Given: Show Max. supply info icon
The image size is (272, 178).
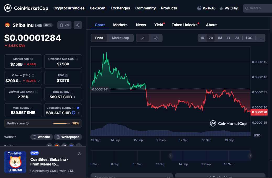Looking at the screenshot, I should click(x=32, y=108).
